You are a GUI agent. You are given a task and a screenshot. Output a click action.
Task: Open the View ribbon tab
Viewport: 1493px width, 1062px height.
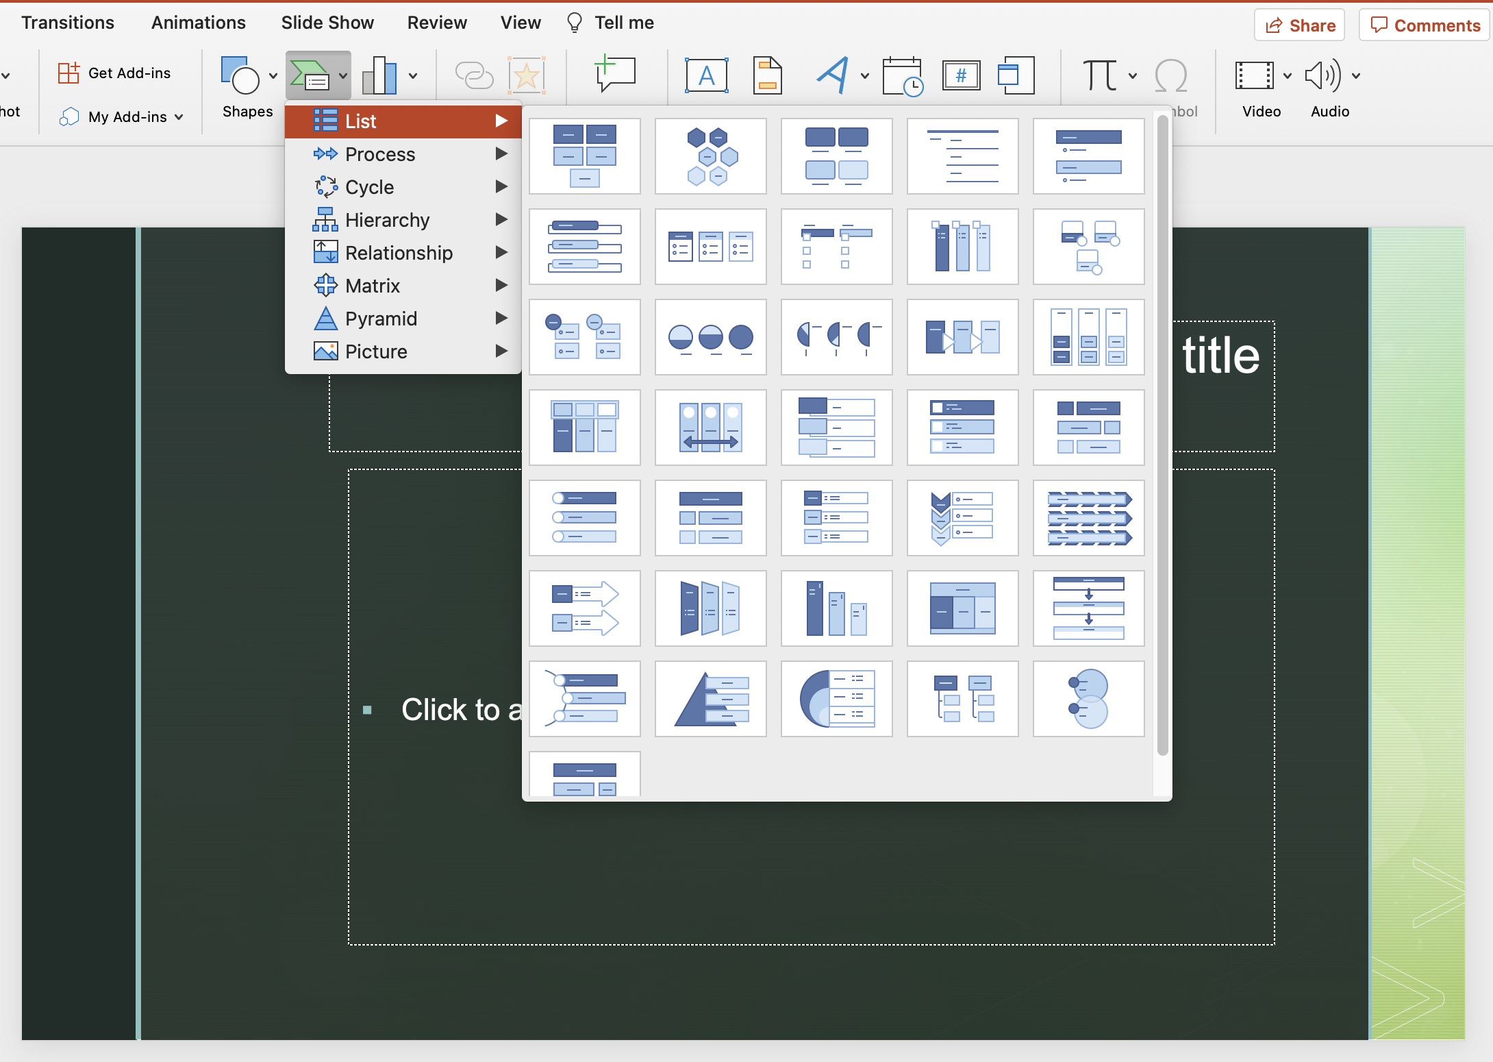coord(520,23)
